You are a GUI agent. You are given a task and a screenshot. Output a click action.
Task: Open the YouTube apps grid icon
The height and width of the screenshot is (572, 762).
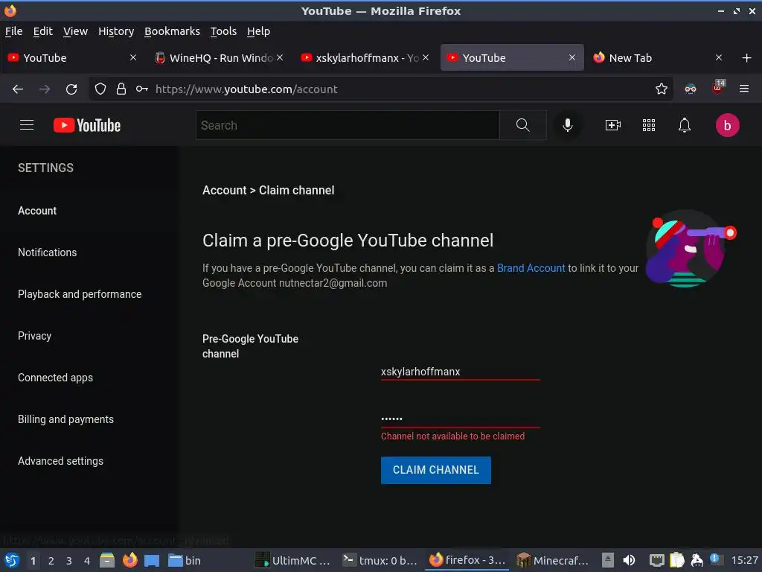649,125
